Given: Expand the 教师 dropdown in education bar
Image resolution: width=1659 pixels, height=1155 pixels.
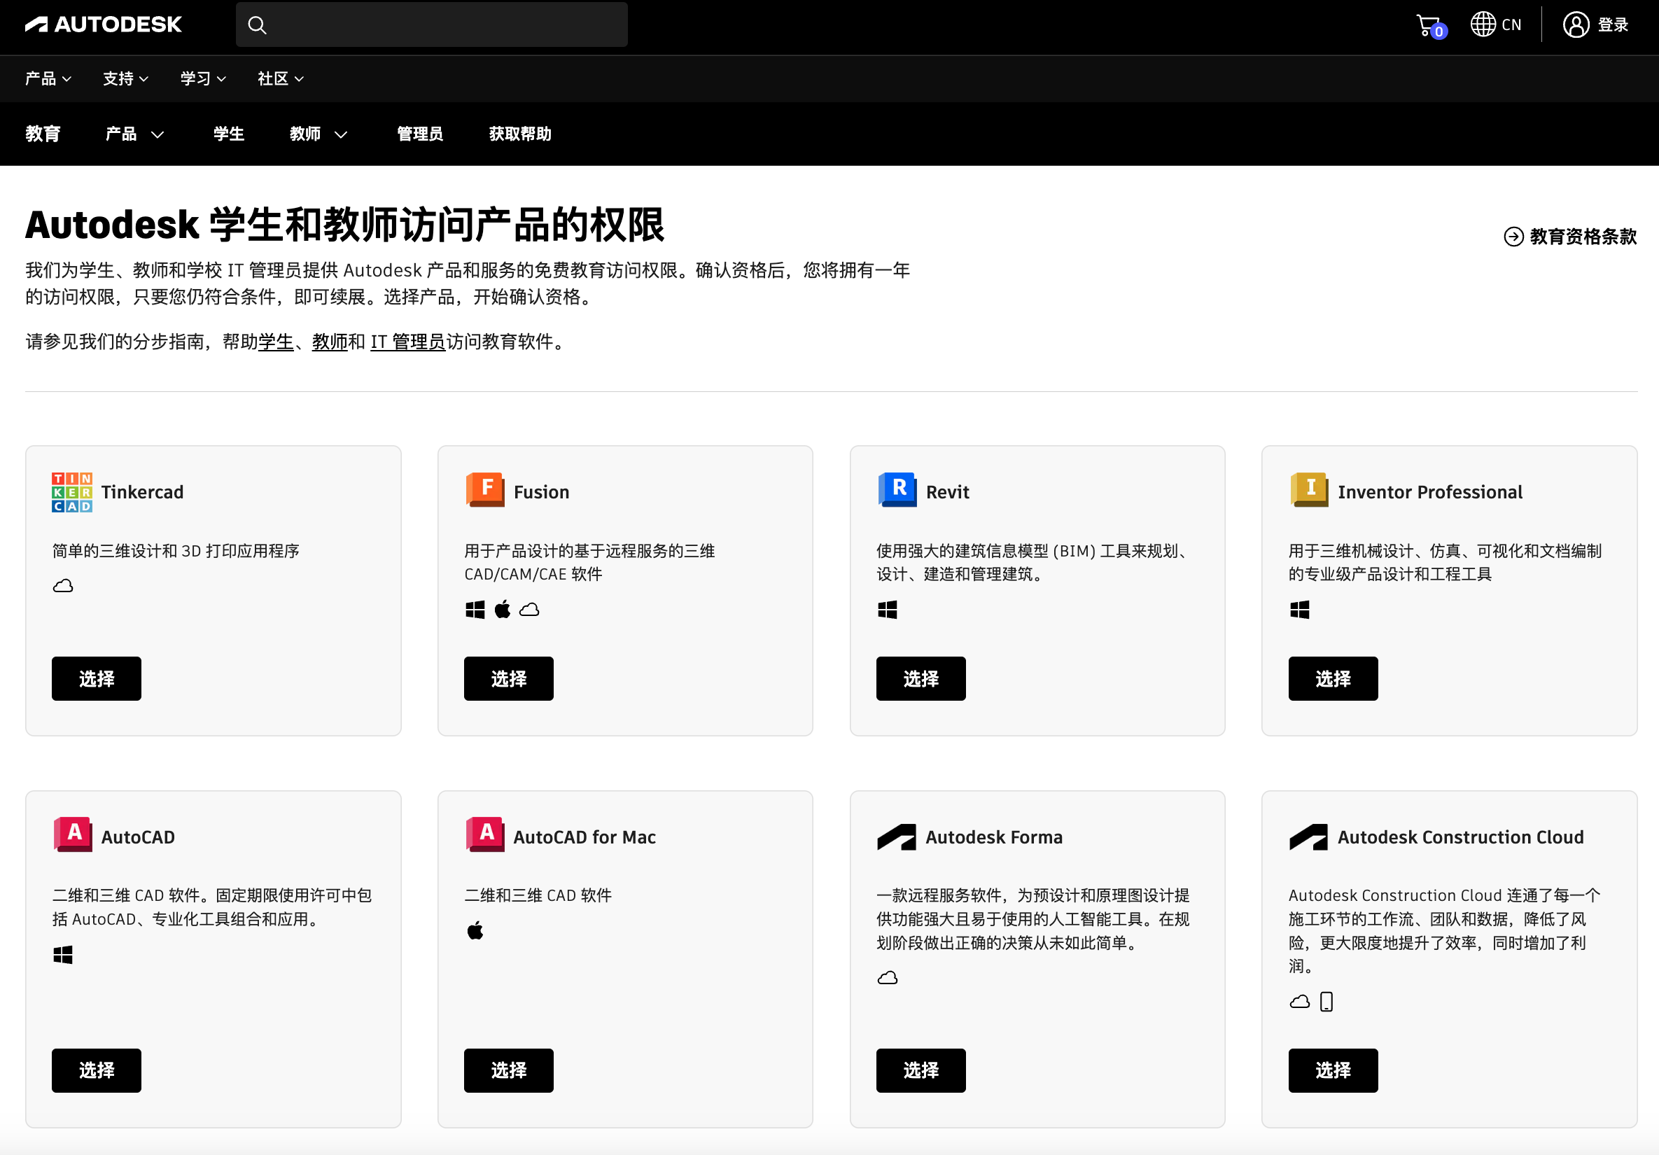Looking at the screenshot, I should click(318, 134).
